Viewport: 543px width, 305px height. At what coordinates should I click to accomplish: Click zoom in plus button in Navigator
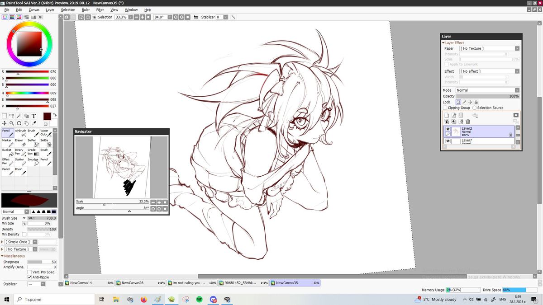coord(159,202)
